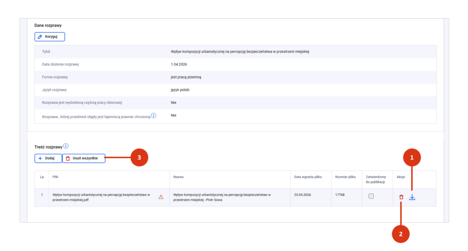Download the PDF using the blue download icon
This screenshot has width=468, height=251.
point(412,197)
